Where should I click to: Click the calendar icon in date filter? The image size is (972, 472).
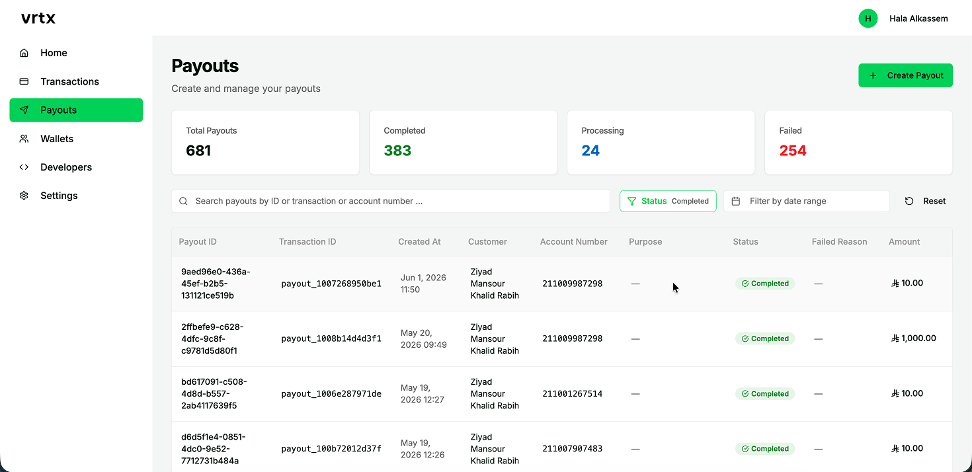(x=736, y=201)
